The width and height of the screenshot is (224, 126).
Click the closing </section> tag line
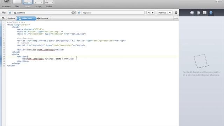22,61
